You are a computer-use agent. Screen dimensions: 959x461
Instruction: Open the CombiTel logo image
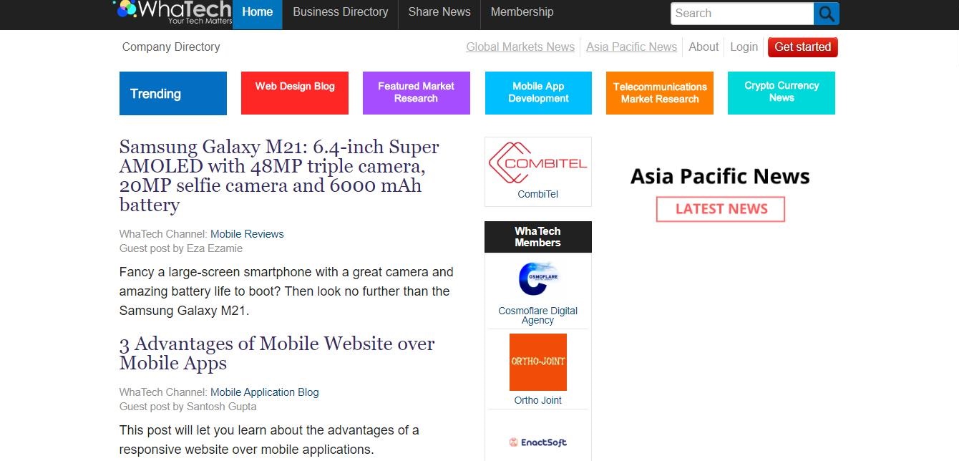point(538,163)
